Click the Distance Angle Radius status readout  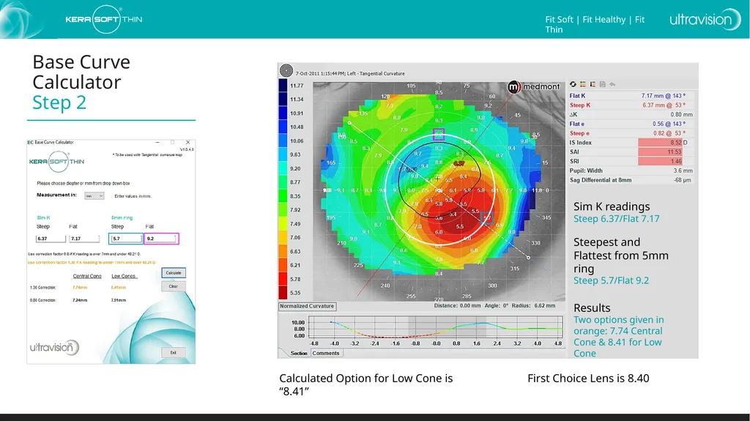[x=494, y=306]
